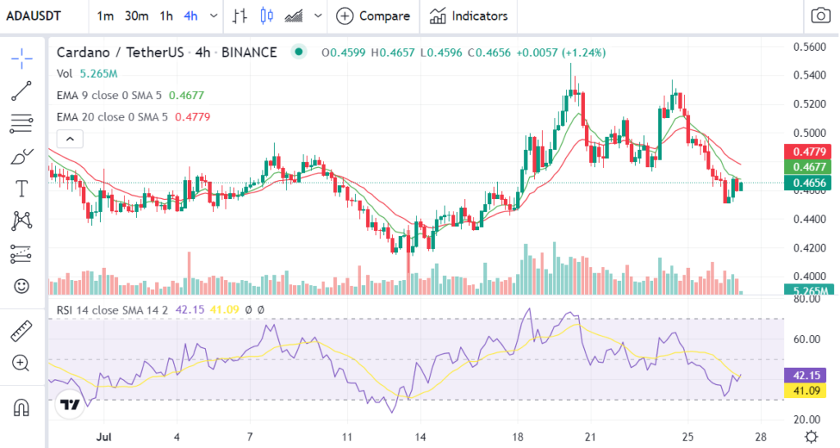840x448 pixels.
Task: Switch to 1h timeframe
Action: tap(166, 16)
